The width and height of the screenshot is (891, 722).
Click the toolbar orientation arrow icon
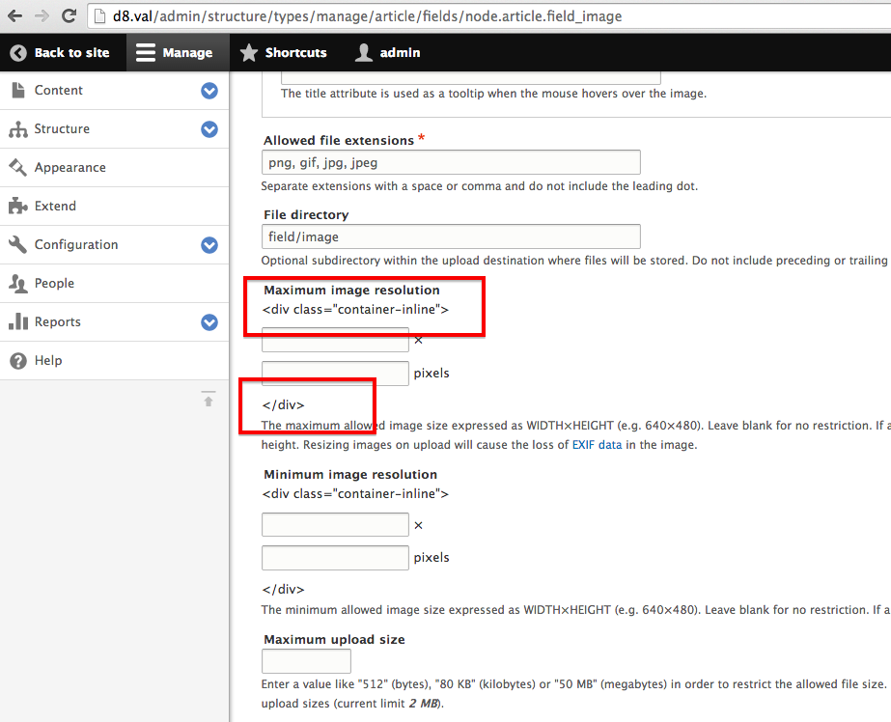pos(209,399)
